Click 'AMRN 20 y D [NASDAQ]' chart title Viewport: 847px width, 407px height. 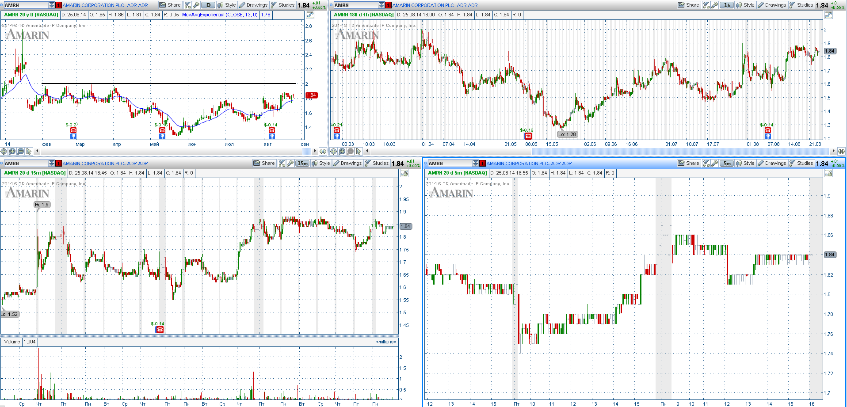(x=31, y=15)
